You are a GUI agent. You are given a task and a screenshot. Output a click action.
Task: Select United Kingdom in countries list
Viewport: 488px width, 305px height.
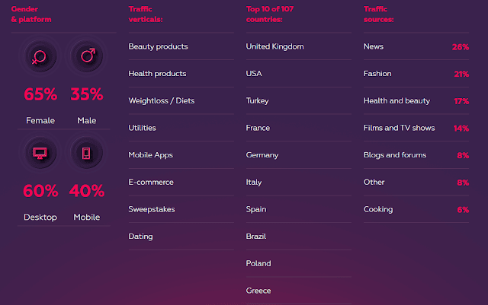(274, 46)
